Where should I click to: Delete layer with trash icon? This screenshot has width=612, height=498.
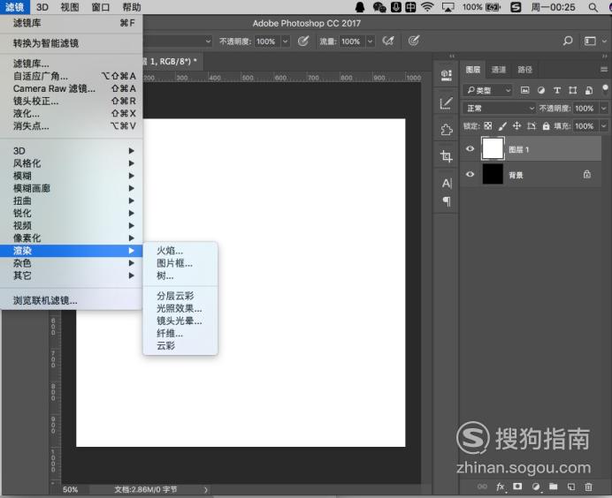pyautogui.click(x=589, y=487)
